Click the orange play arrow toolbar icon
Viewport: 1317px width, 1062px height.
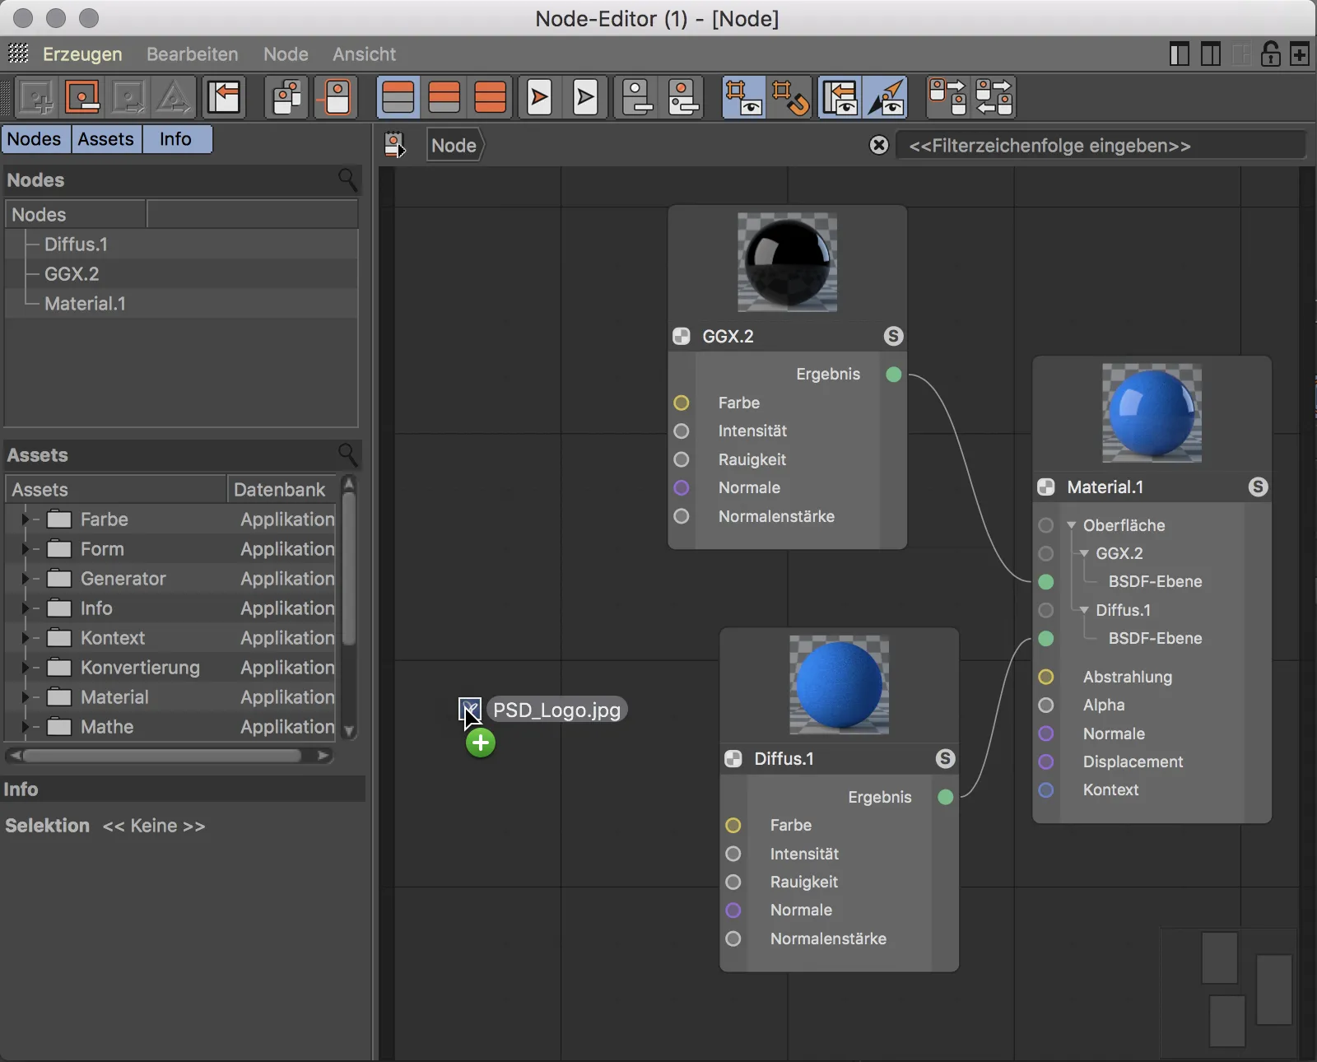(539, 97)
